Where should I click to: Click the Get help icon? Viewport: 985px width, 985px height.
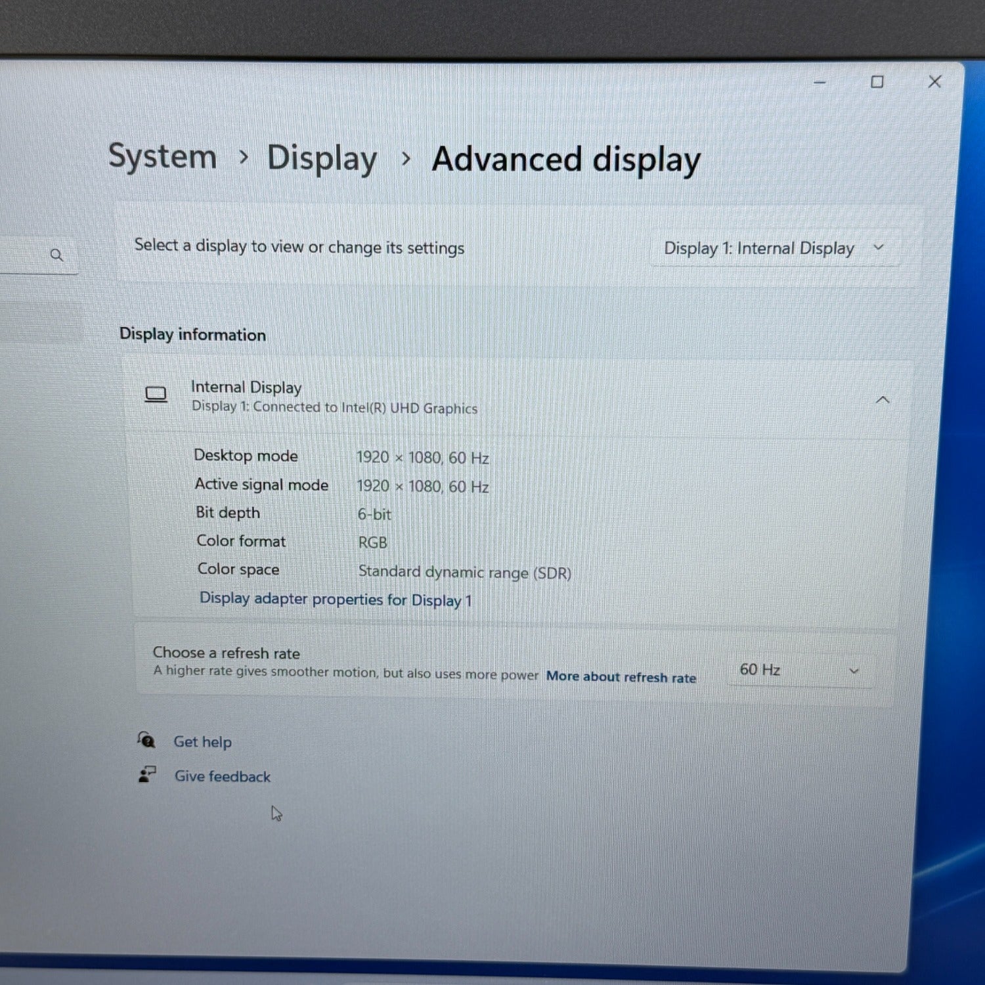coord(146,740)
